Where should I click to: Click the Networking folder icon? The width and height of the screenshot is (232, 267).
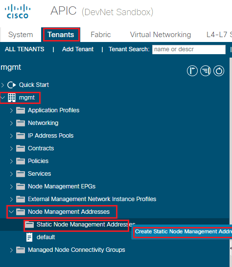click(x=21, y=123)
